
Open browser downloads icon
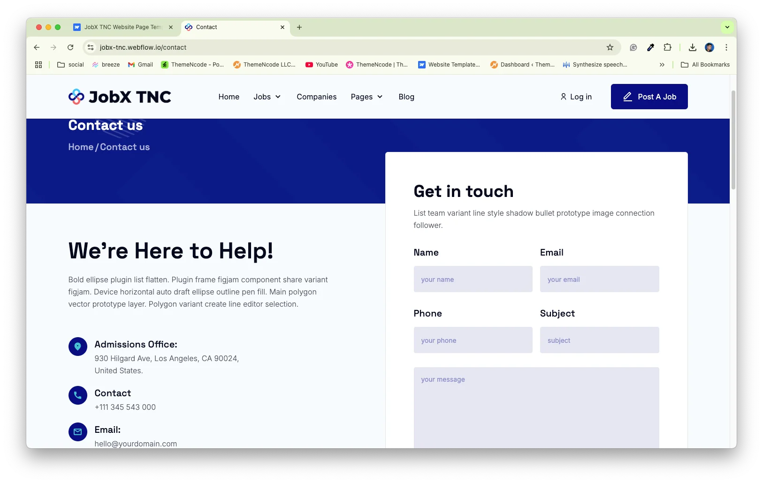pyautogui.click(x=692, y=47)
